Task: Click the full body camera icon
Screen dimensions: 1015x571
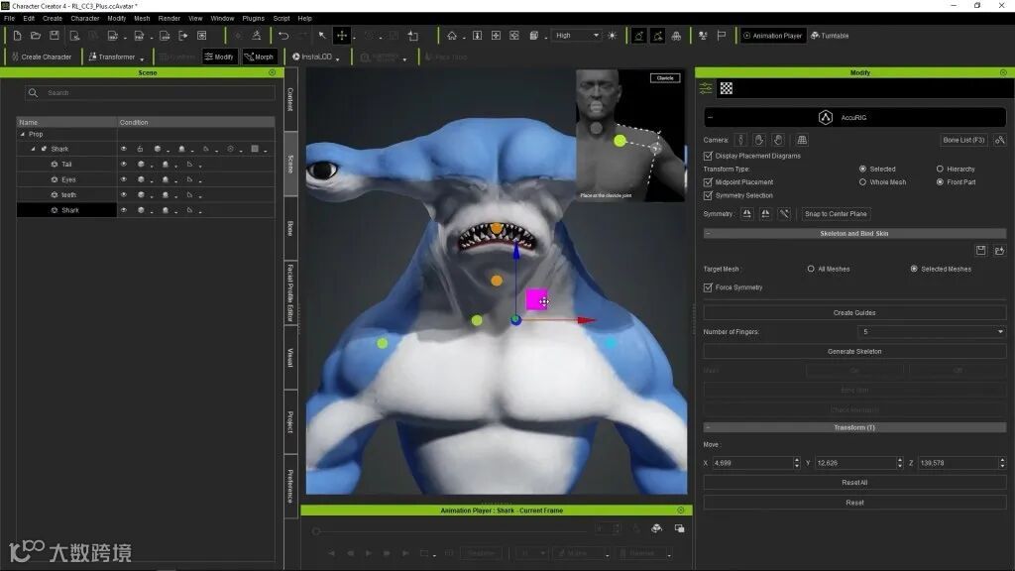Action: [740, 140]
